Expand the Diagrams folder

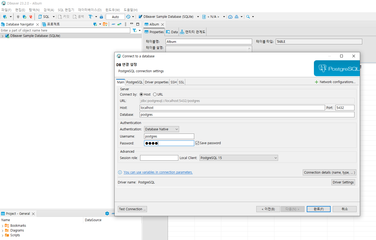3,231
